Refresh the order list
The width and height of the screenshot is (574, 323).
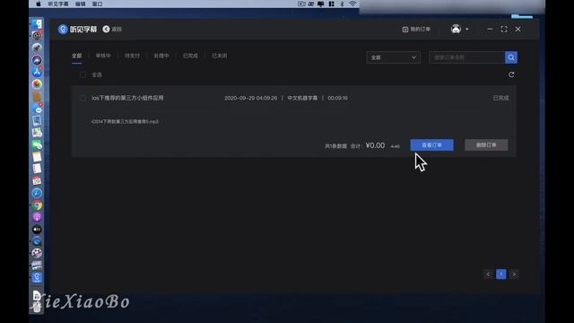511,74
